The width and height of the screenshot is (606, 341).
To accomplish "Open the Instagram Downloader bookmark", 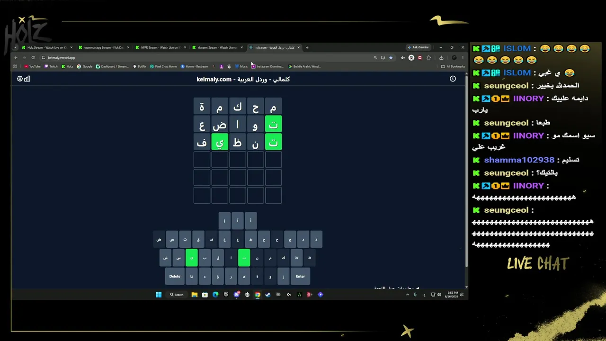I will click(x=267, y=66).
